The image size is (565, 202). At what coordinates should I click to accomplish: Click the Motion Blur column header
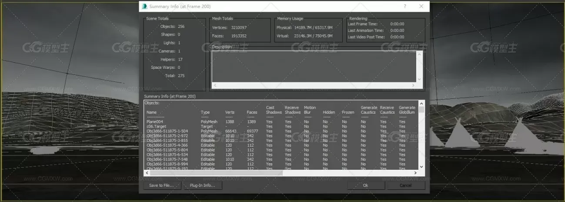pyautogui.click(x=310, y=110)
